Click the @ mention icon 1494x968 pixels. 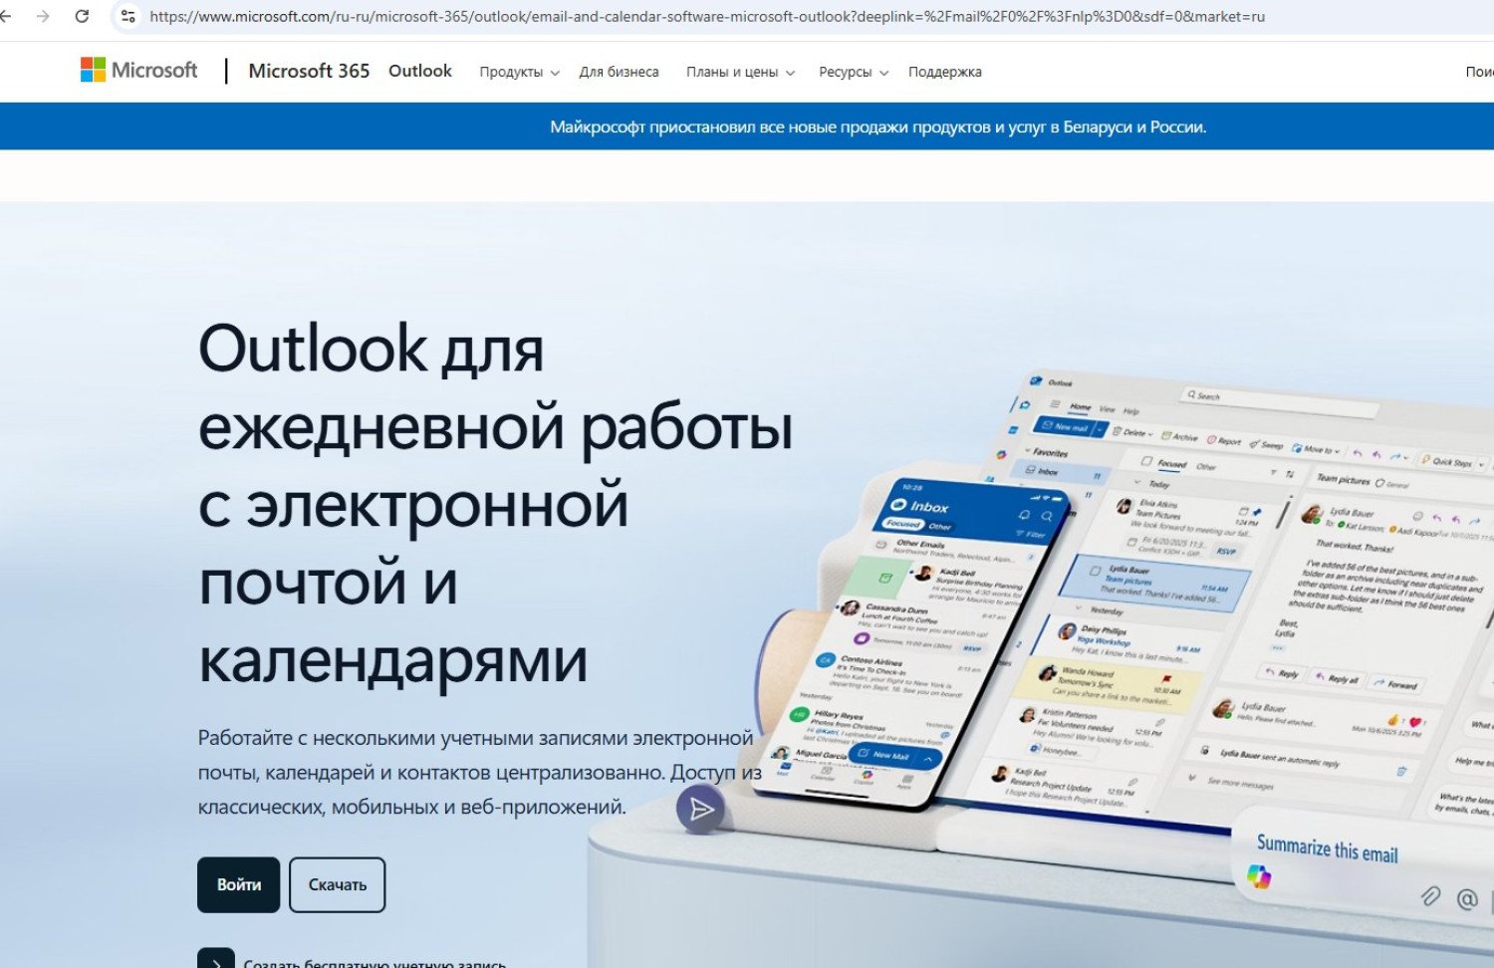coord(1467,899)
